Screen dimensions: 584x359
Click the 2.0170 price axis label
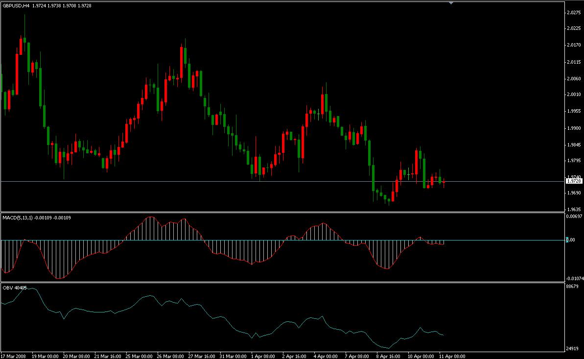click(x=574, y=45)
